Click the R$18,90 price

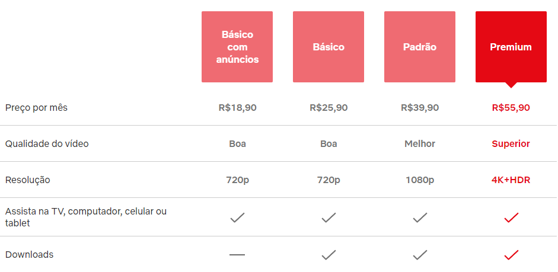[237, 108]
